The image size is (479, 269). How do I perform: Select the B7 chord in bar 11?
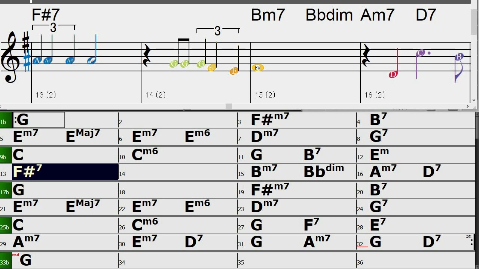[312, 154]
